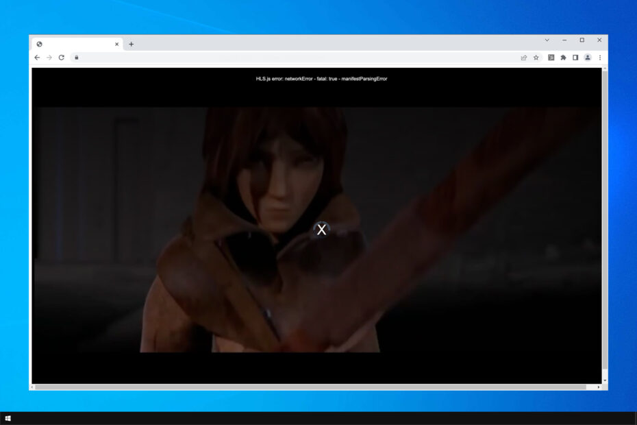Click the extension icon beside the star
The width and height of the screenshot is (637, 425).
(x=551, y=58)
